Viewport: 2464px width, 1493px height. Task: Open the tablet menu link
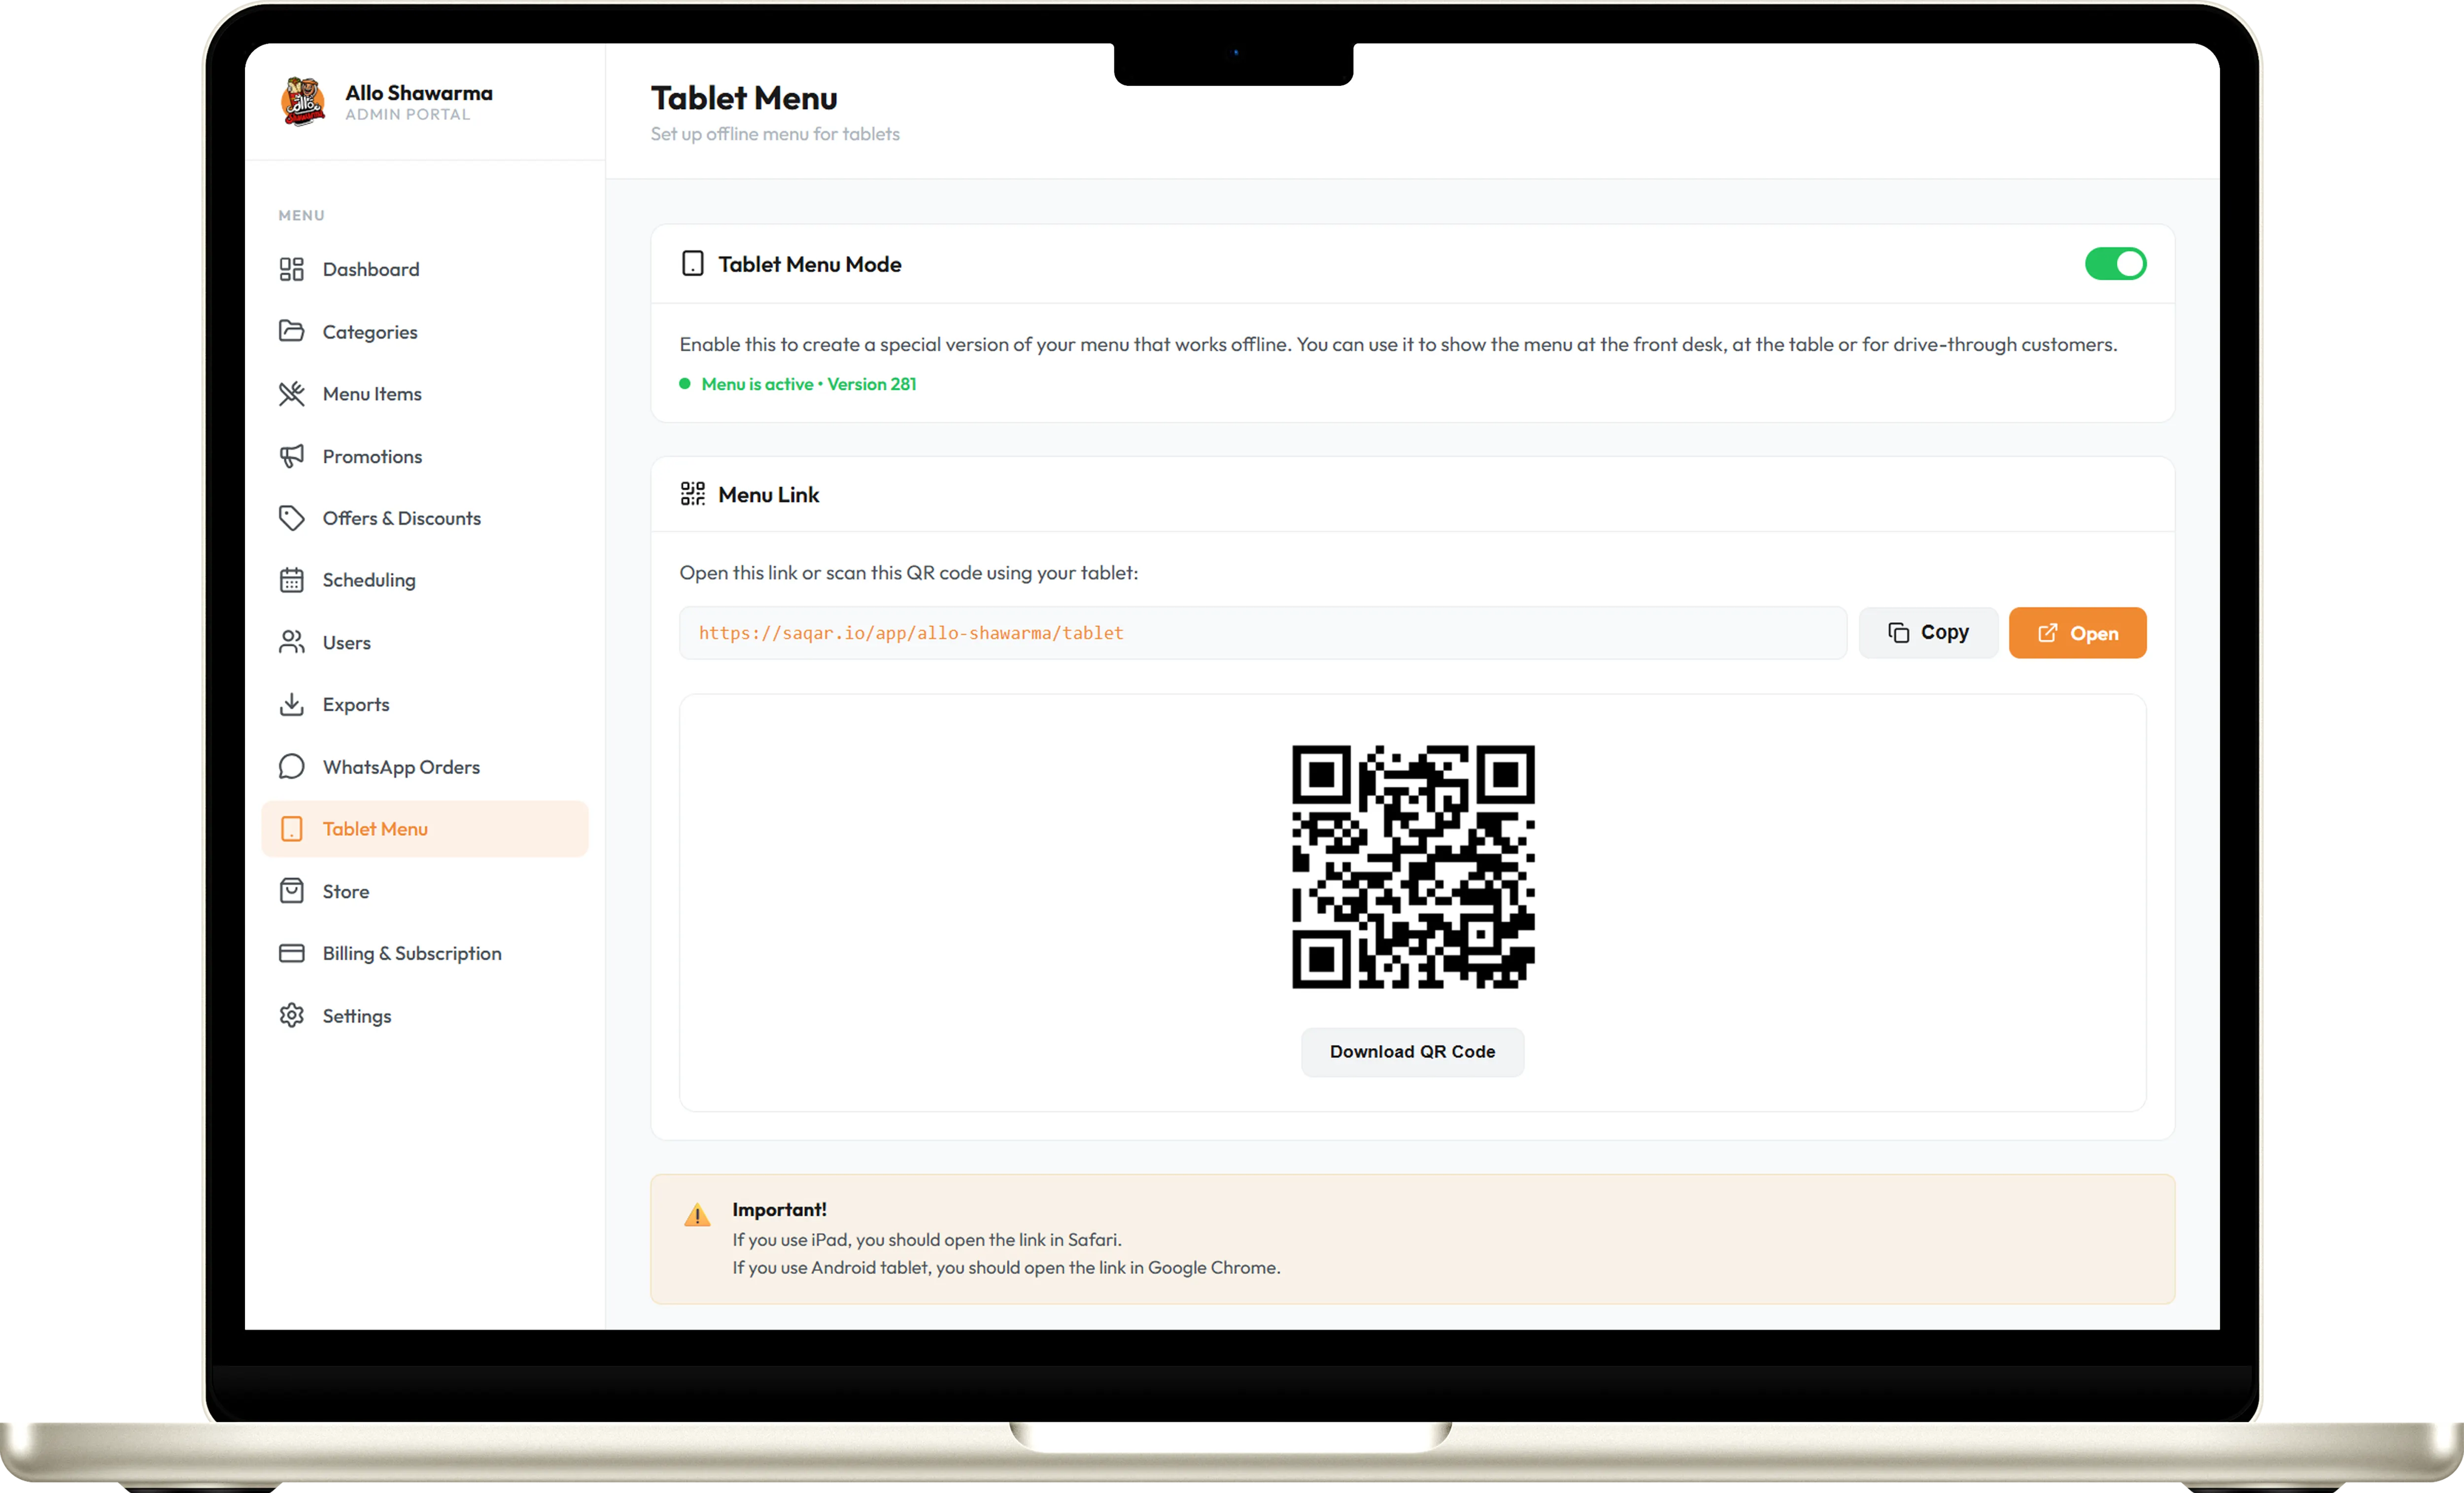point(2077,633)
